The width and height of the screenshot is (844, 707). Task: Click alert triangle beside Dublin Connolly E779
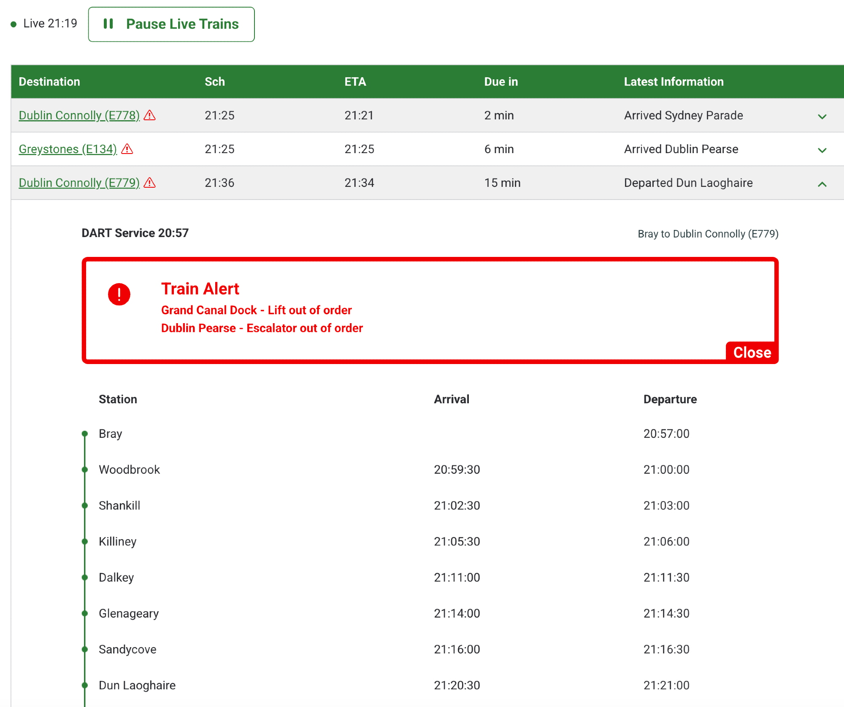(149, 183)
